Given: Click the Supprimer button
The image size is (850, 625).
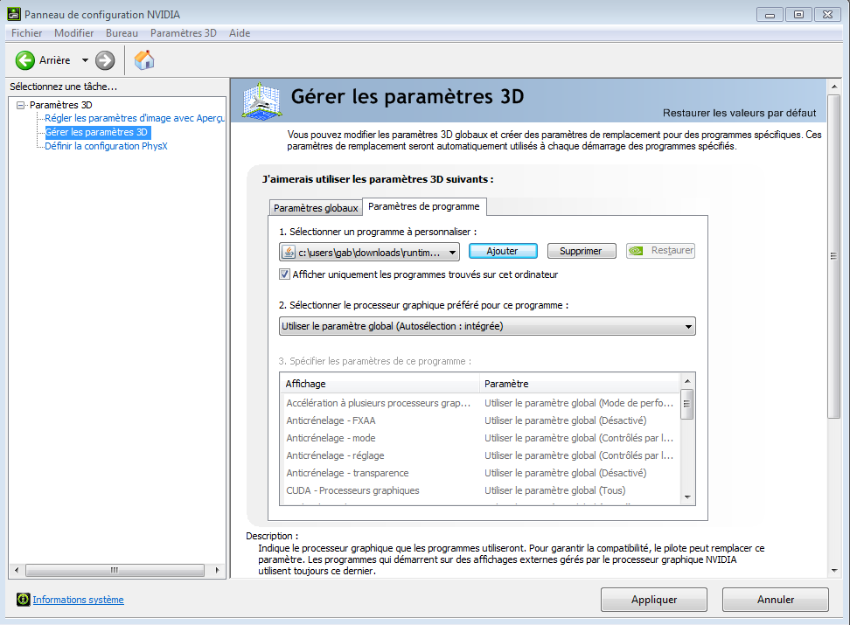Looking at the screenshot, I should [582, 251].
